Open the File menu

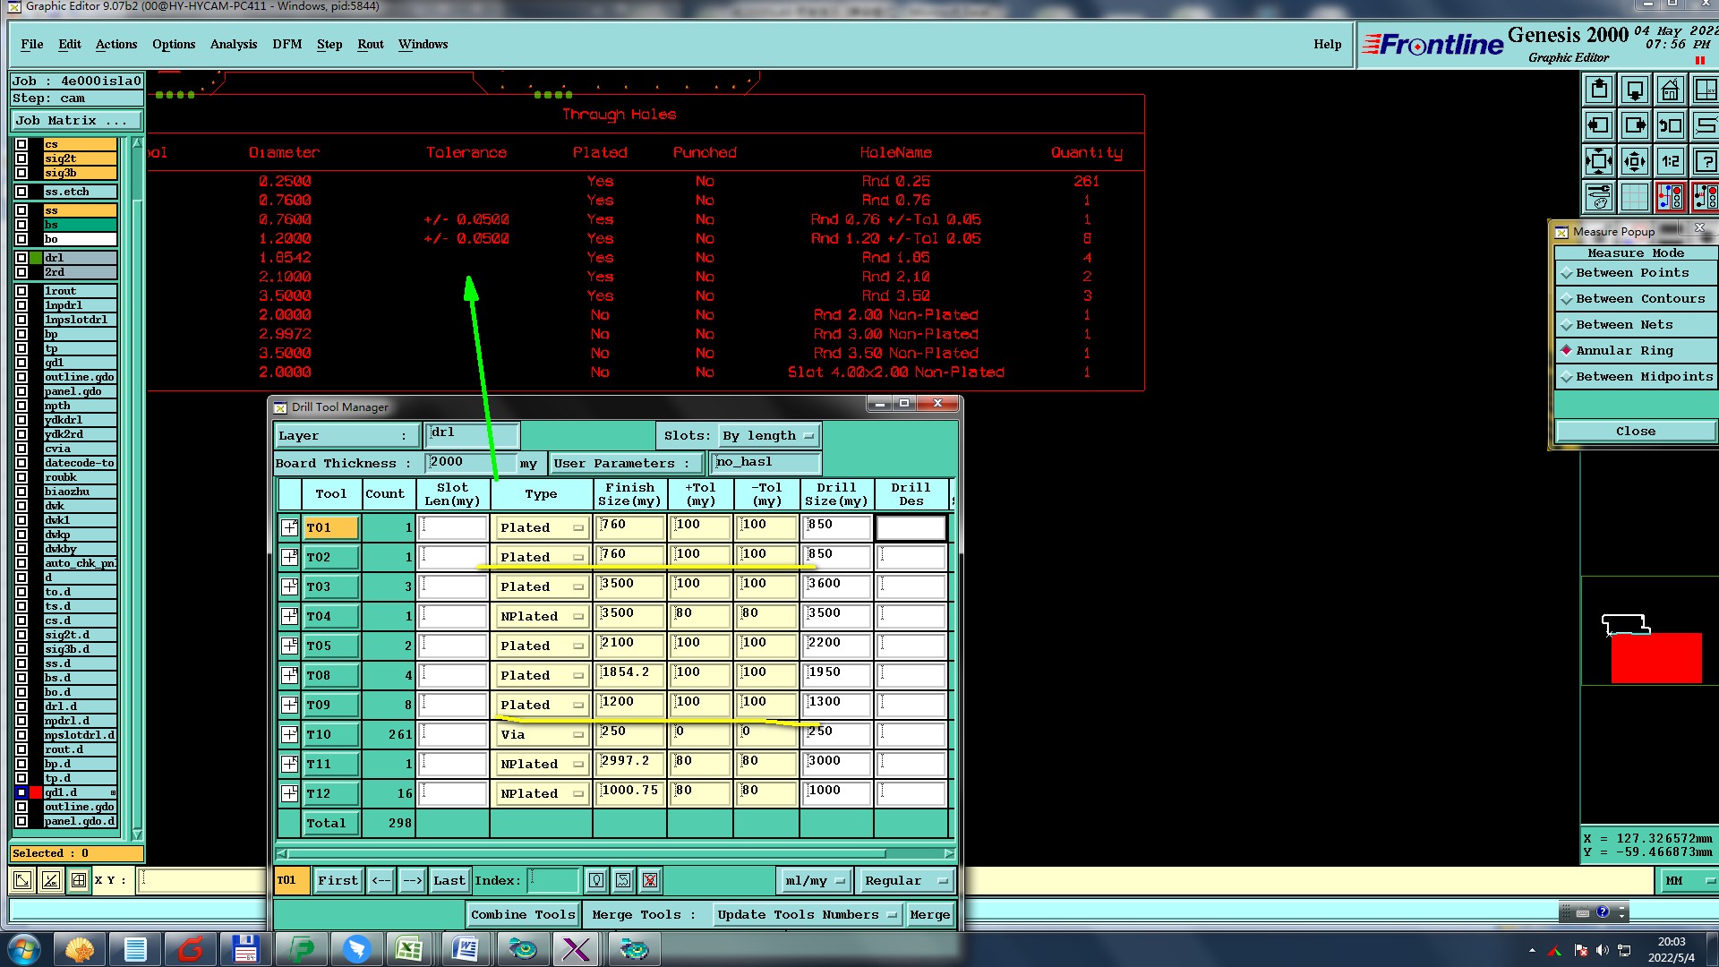point(31,44)
